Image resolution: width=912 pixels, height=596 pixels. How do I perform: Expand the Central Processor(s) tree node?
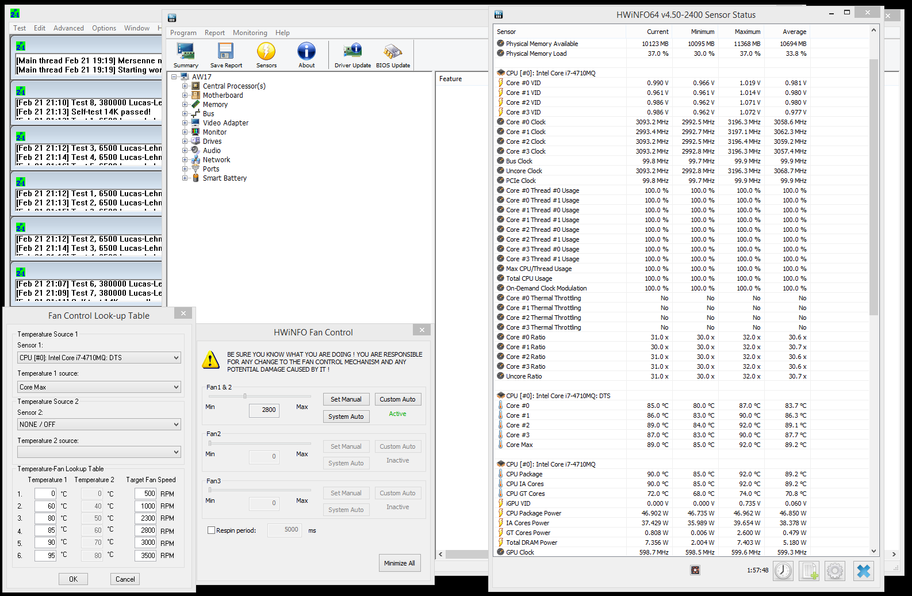185,86
